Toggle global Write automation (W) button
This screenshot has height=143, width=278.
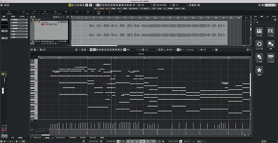tap(81, 5)
